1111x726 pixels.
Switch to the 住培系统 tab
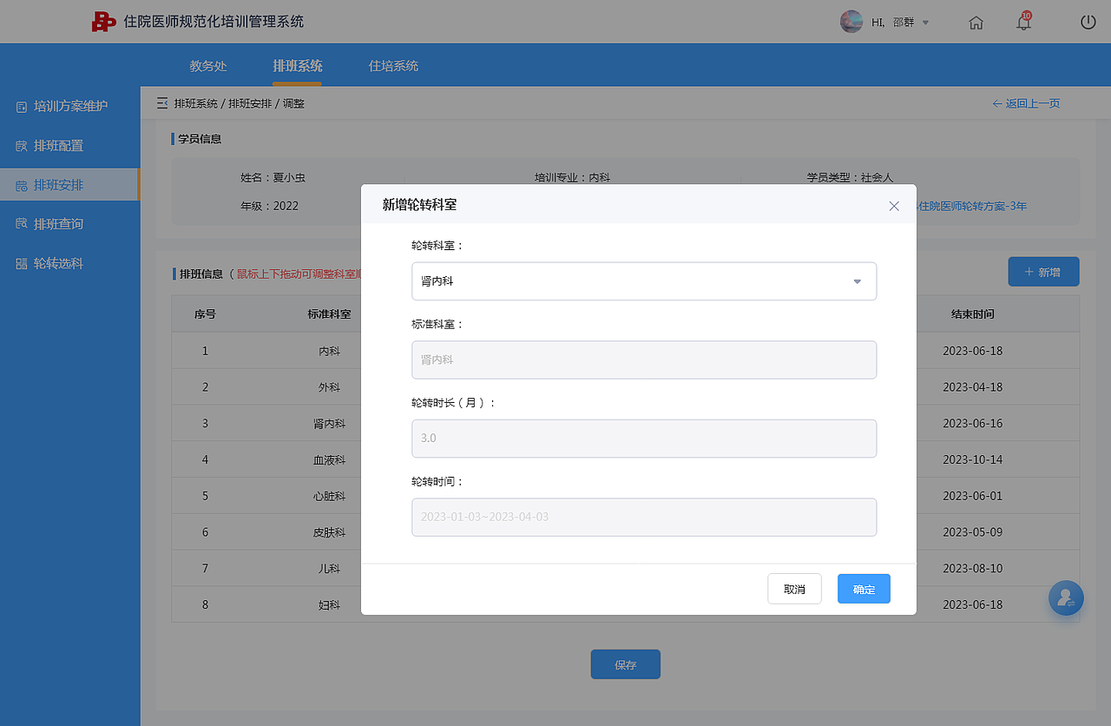[x=393, y=66]
